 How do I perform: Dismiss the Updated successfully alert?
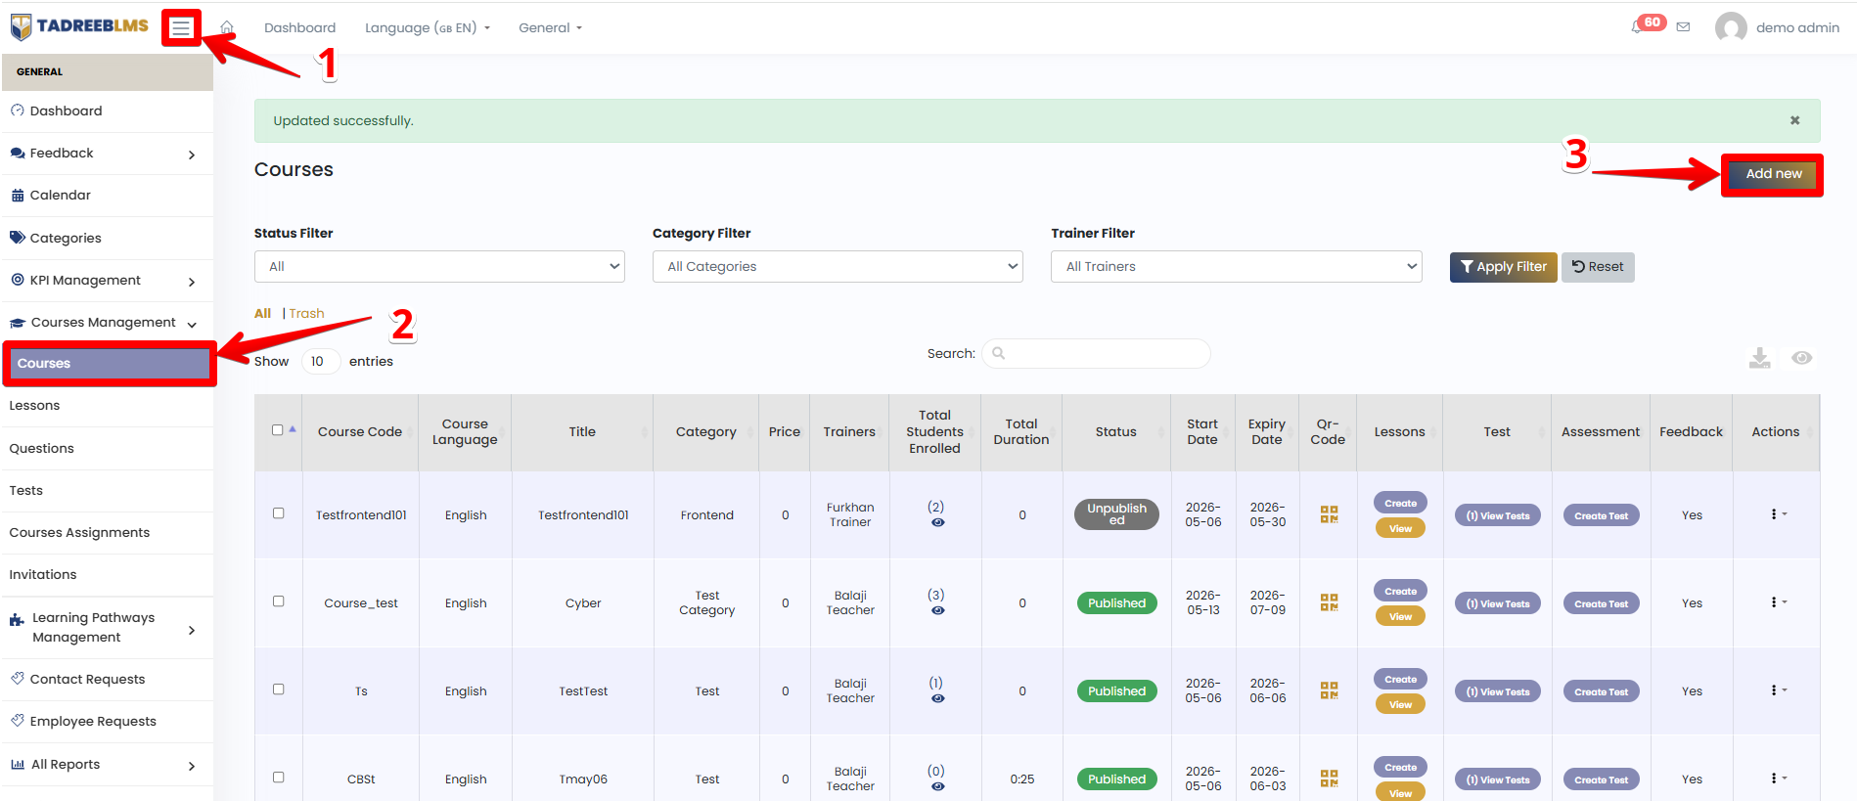[1794, 120]
